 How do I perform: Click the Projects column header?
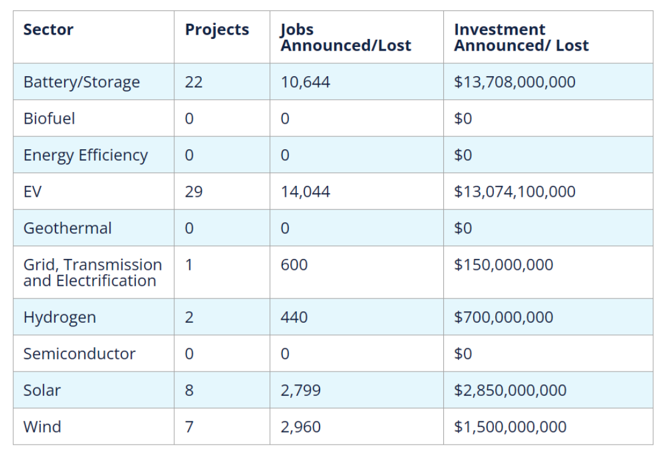[x=217, y=30]
